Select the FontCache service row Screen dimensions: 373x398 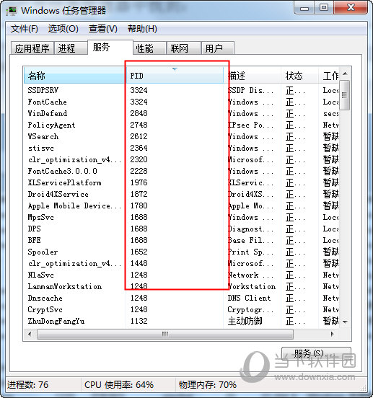(x=181, y=102)
